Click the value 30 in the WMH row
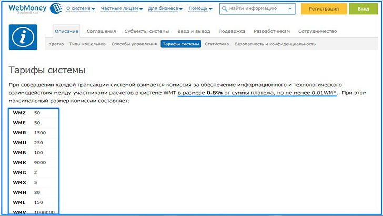 pos(37,192)
